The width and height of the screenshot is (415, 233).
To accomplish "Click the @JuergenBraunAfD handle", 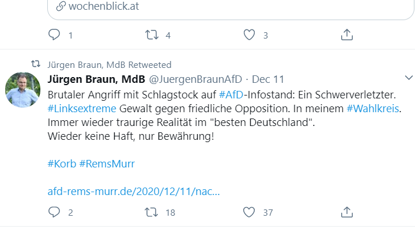I will pyautogui.click(x=196, y=78).
